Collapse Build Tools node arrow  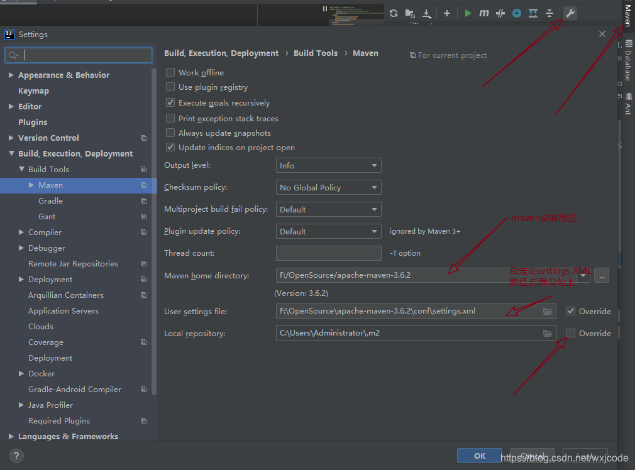21,169
